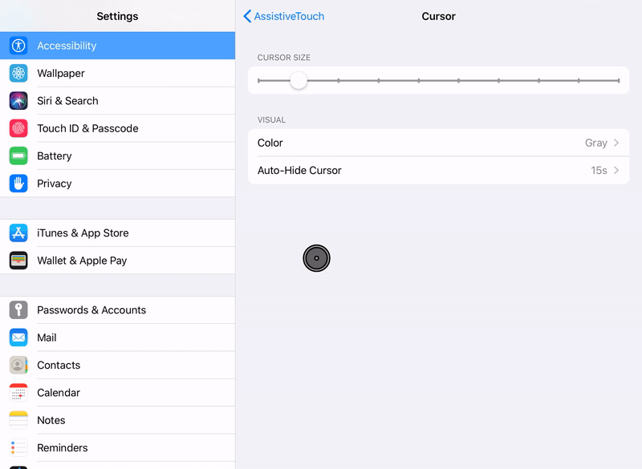Click the Contacts entry in Settings

click(17, 365)
